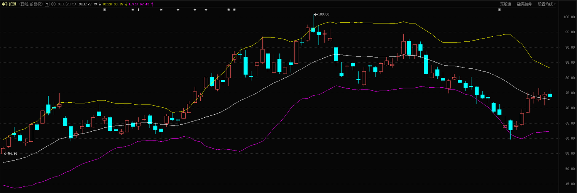Click the 80.00 value on the price axis
The width and height of the screenshot is (577, 193).
tap(570, 78)
